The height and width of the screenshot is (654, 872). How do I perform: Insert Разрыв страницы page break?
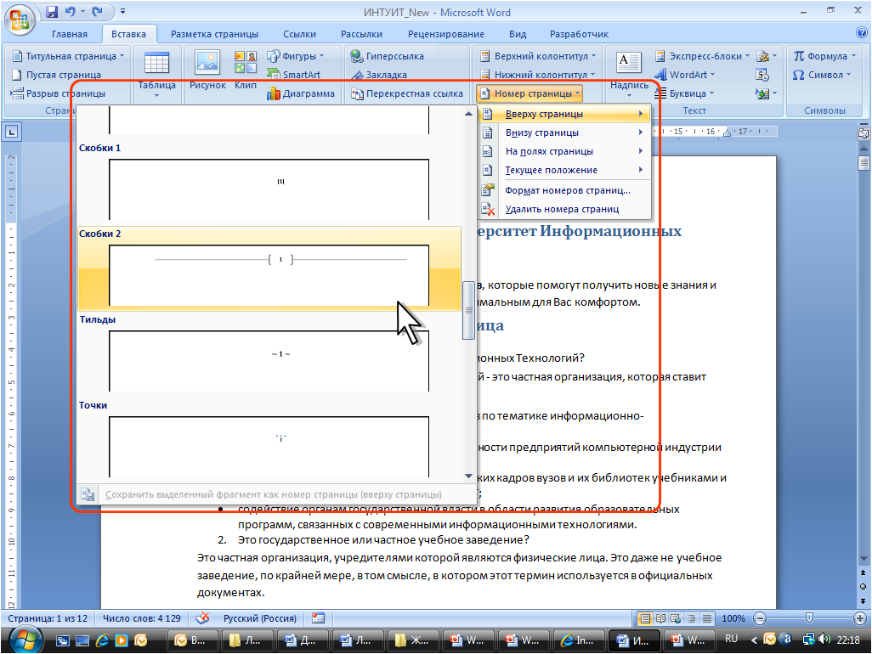(58, 93)
